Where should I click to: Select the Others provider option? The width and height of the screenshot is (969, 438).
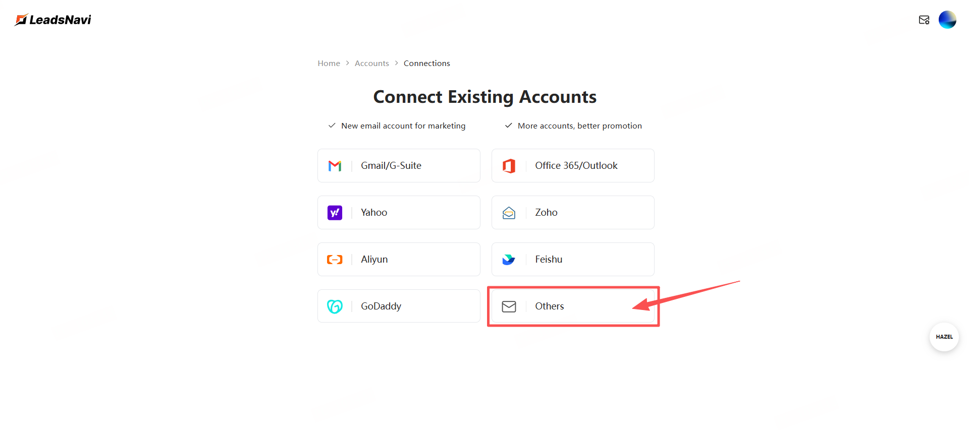coord(573,306)
